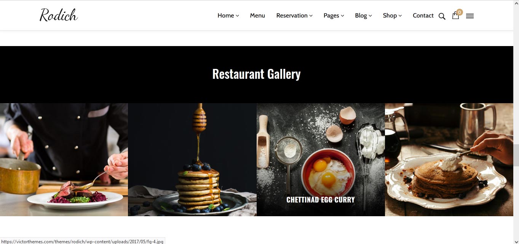This screenshot has width=519, height=244.
Task: Expand the Reservation dropdown menu
Action: 294,16
